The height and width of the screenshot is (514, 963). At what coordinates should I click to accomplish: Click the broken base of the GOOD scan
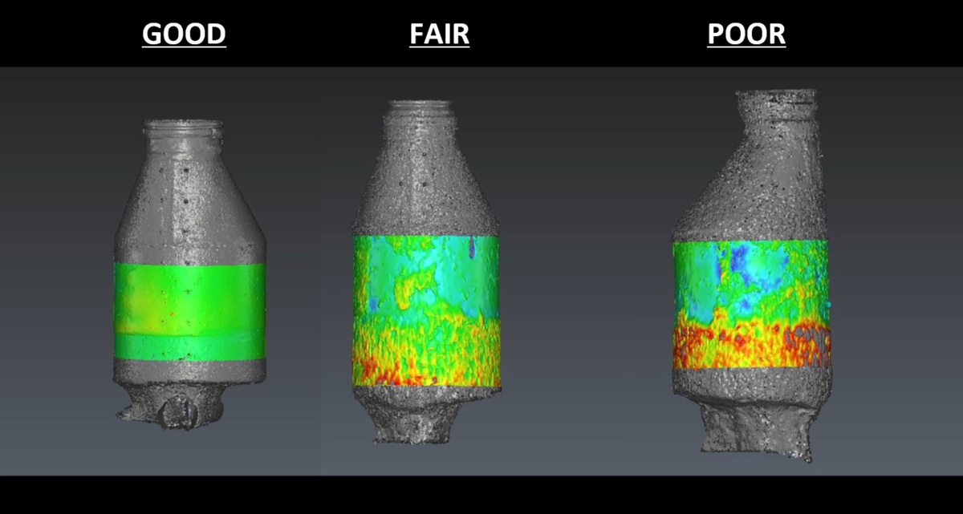coord(173,411)
